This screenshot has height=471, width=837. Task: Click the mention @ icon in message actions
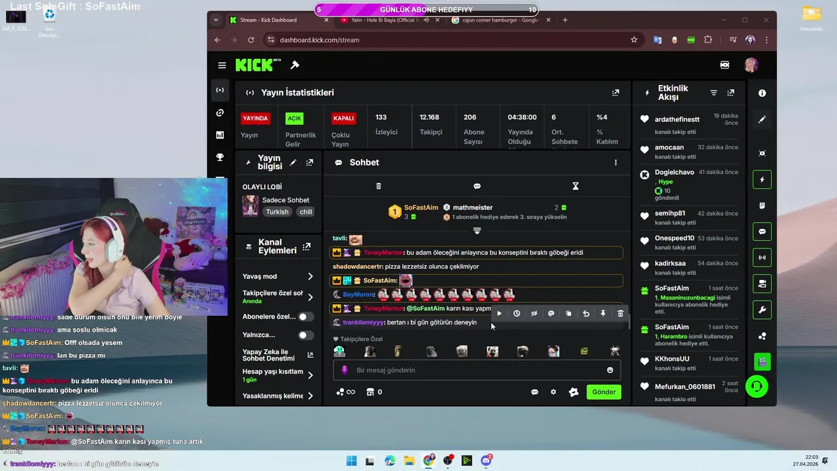(x=551, y=313)
